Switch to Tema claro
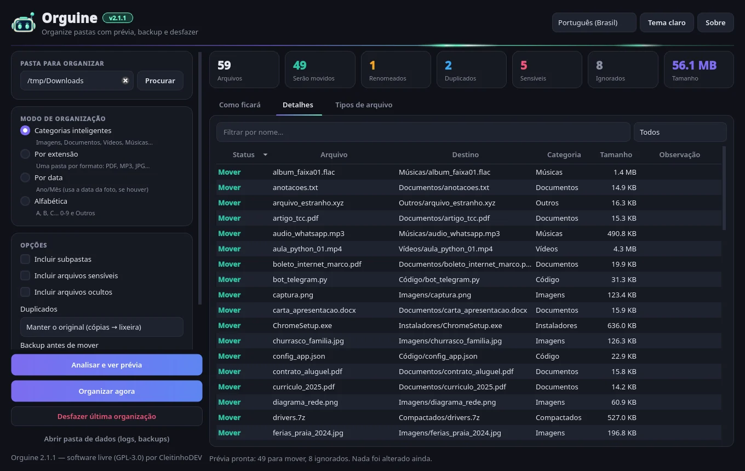Viewport: 745px width, 471px height. coord(667,22)
